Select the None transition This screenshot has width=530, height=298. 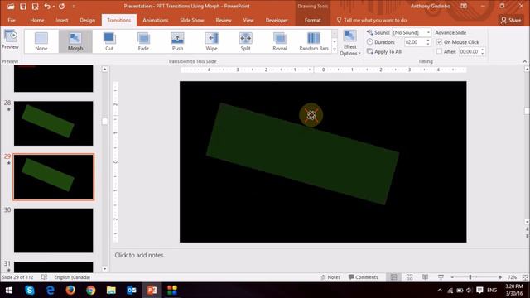[41, 41]
